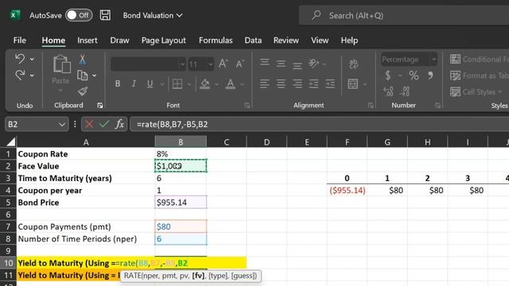
Task: Open the File menu
Action: (19, 41)
